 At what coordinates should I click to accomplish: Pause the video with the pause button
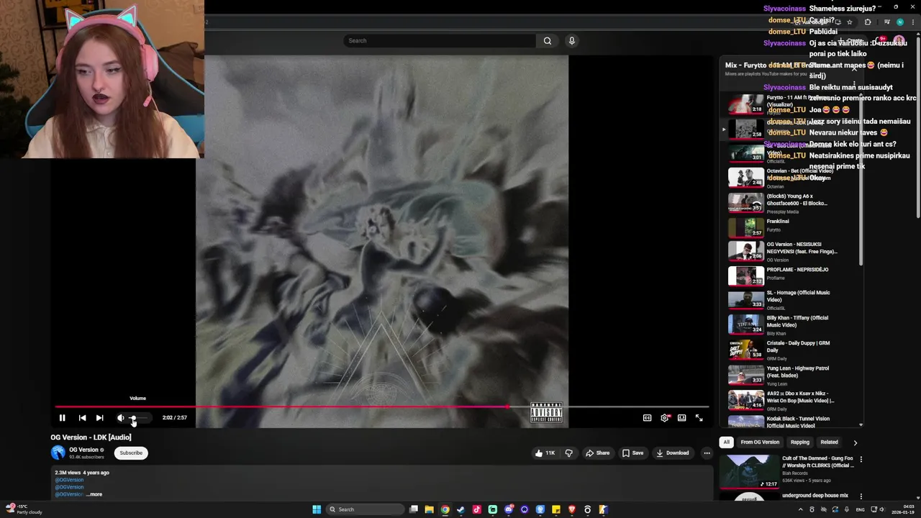(x=62, y=418)
